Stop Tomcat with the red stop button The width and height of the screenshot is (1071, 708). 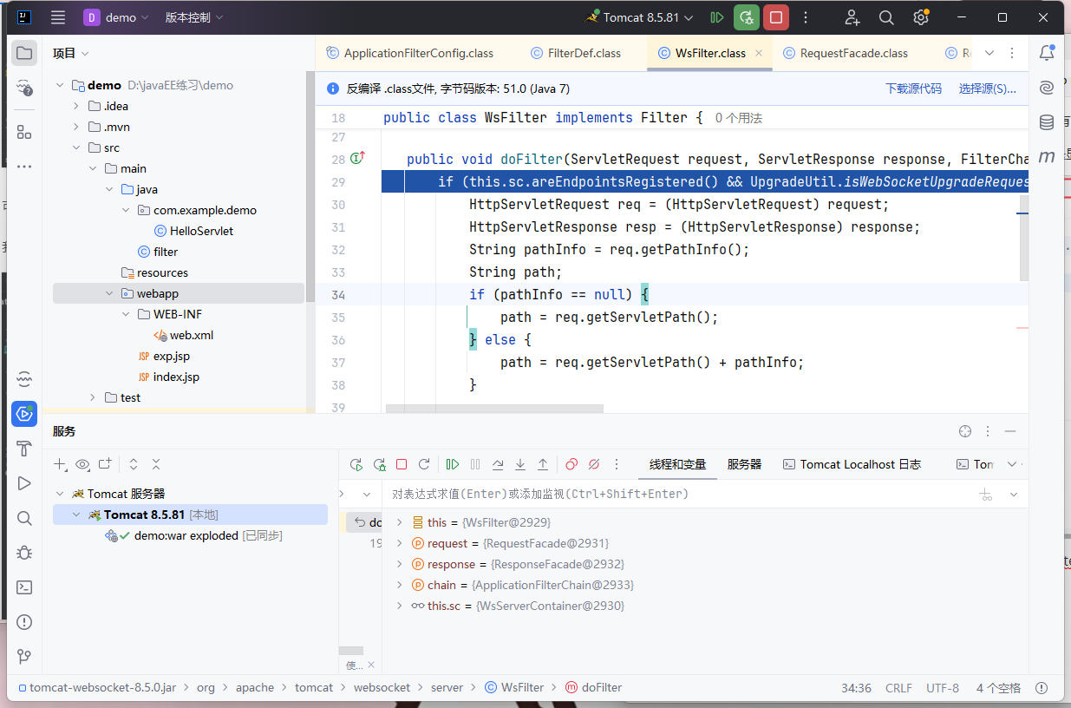pos(776,17)
